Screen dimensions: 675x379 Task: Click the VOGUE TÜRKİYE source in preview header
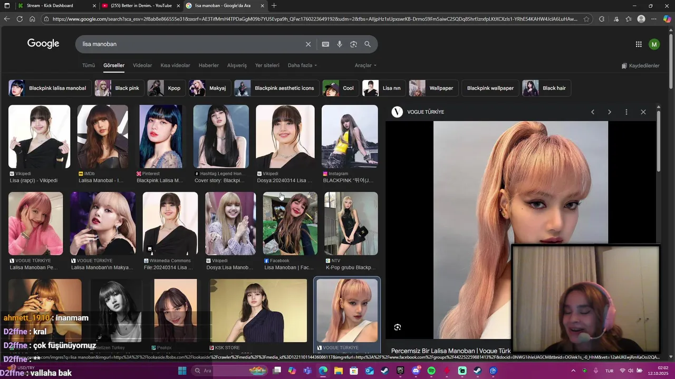tap(426, 112)
